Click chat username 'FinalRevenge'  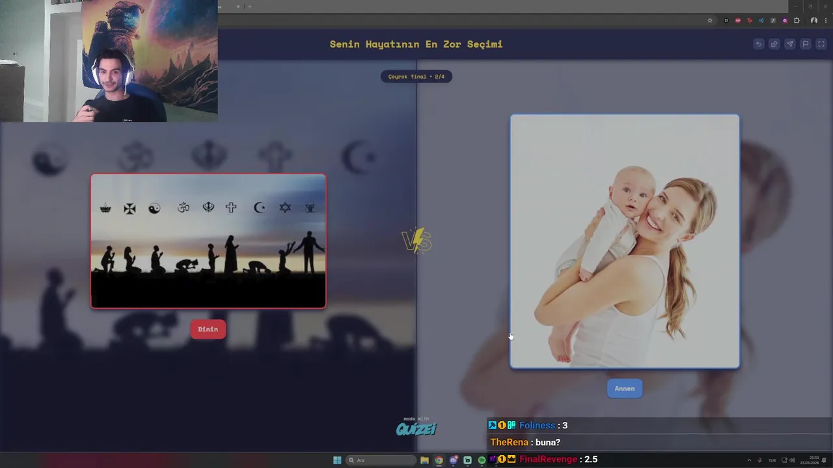tap(548, 459)
